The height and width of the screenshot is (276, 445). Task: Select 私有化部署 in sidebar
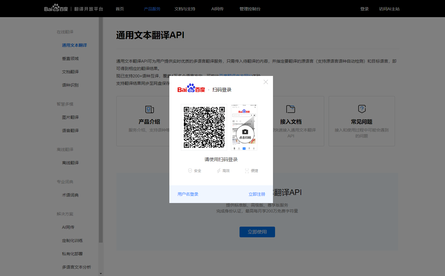point(72,254)
